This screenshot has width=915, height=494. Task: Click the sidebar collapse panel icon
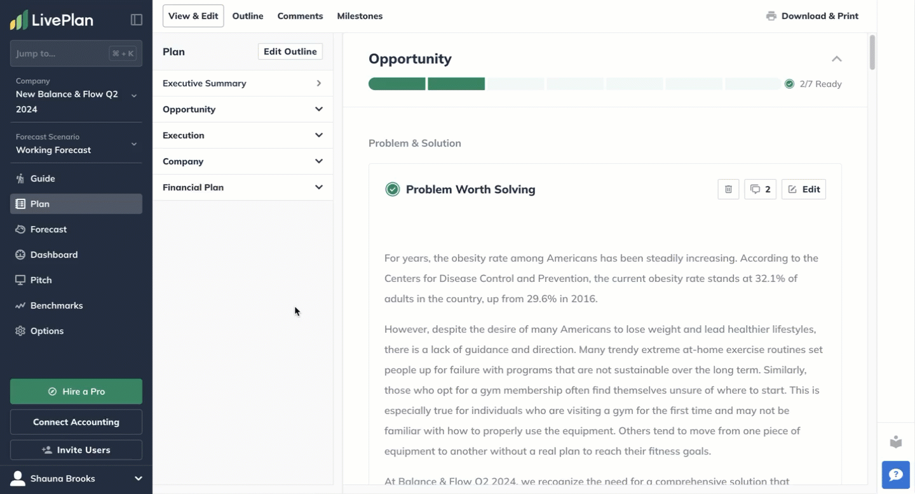pos(137,20)
